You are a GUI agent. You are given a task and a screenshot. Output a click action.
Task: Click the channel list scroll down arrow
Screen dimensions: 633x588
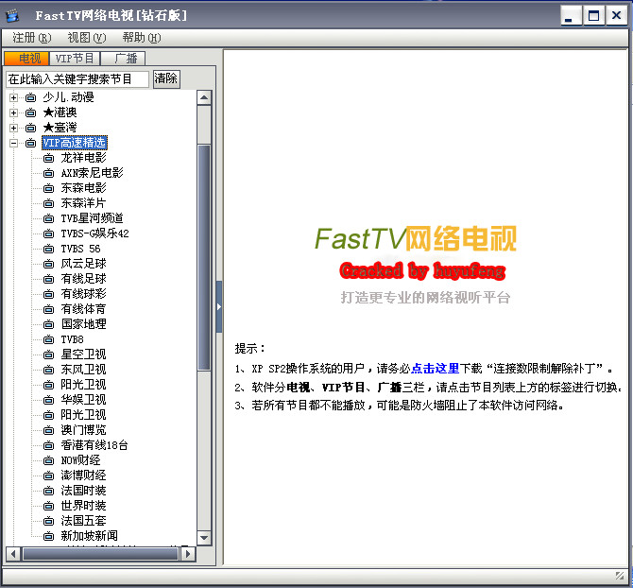(204, 538)
